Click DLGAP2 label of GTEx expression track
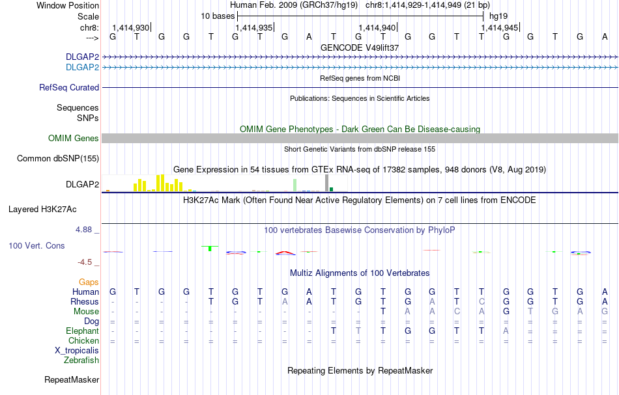This screenshot has width=619, height=395. coord(82,185)
